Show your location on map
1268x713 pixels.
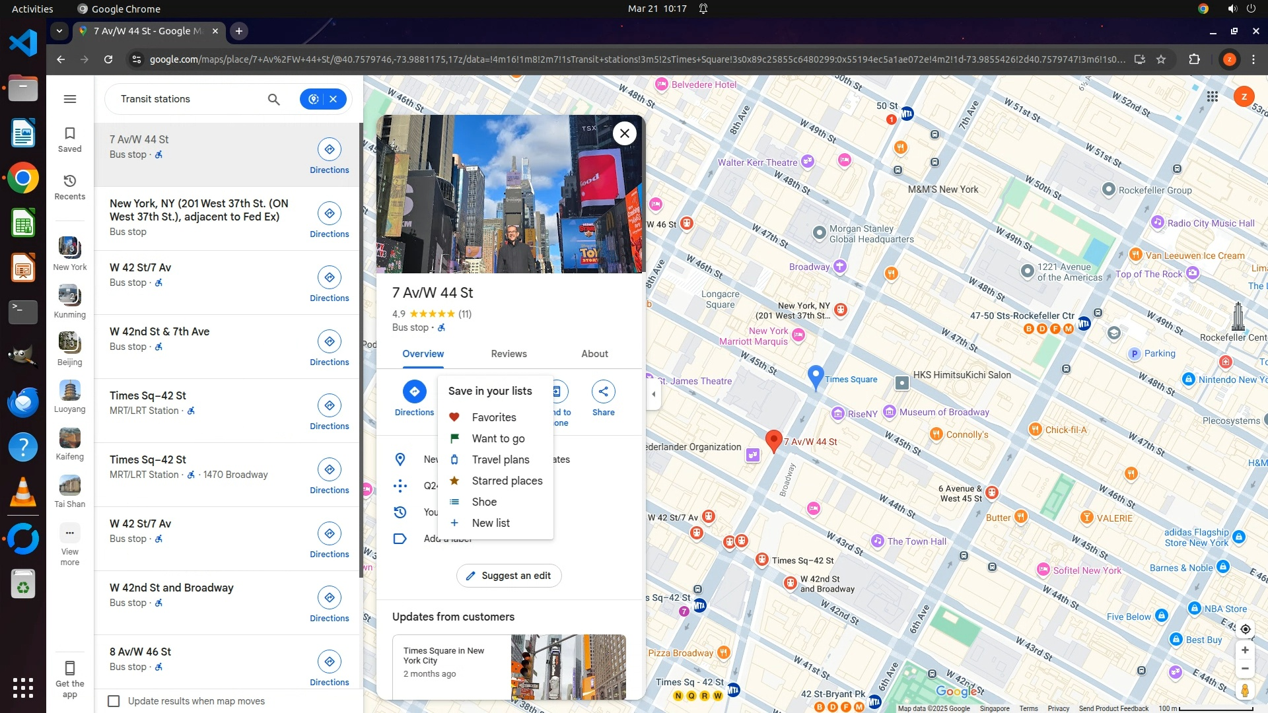(x=1245, y=629)
